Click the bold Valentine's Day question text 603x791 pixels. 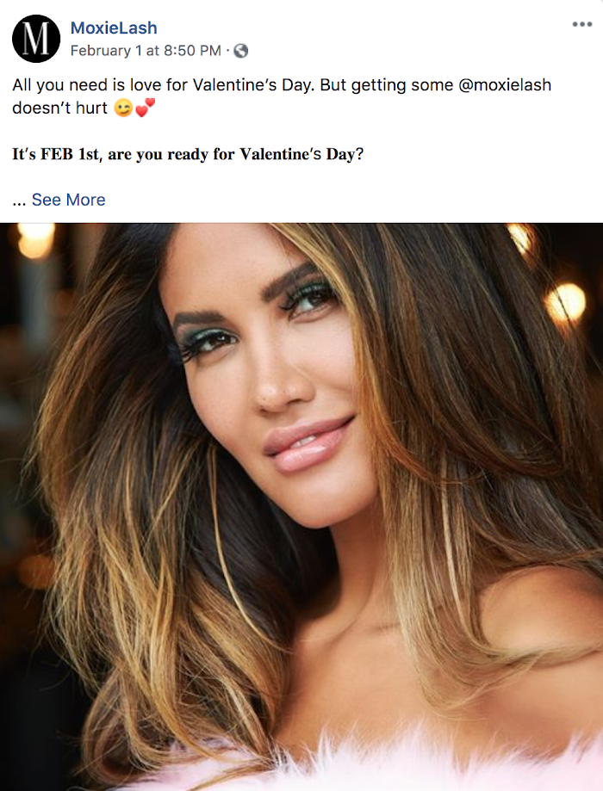(x=188, y=154)
